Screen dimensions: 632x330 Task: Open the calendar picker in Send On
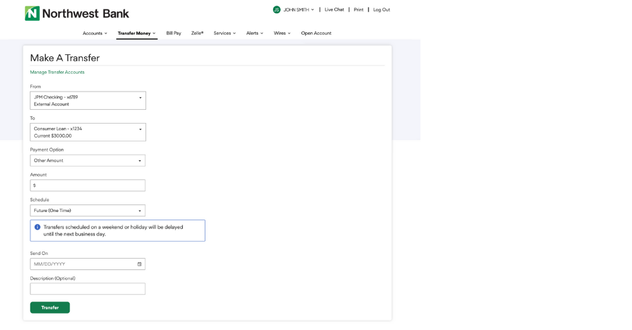(140, 264)
